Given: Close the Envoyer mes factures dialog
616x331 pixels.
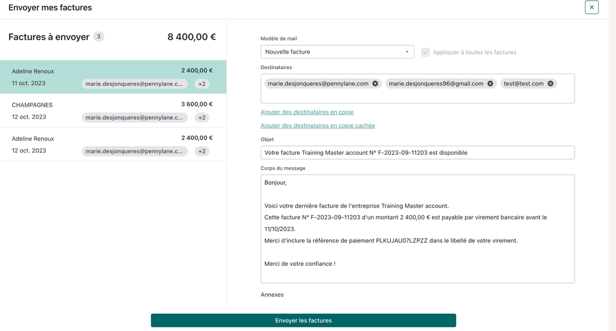Looking at the screenshot, I should pyautogui.click(x=591, y=7).
